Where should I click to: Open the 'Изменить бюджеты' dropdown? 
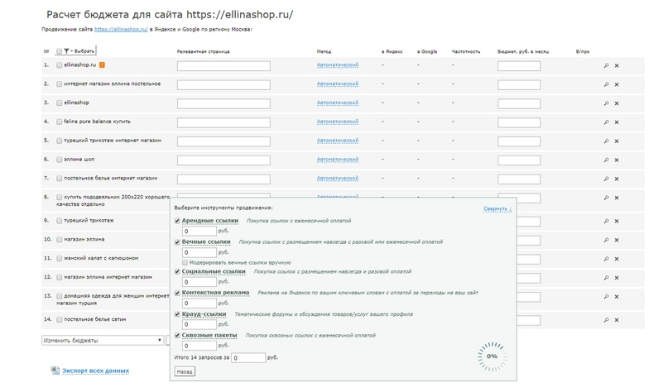(102, 340)
